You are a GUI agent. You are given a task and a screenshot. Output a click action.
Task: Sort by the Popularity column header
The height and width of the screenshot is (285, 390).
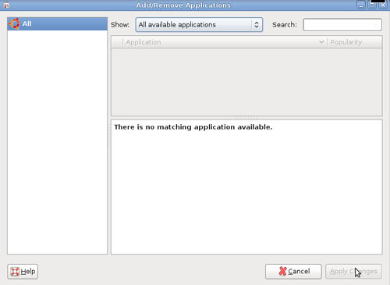pyautogui.click(x=355, y=42)
